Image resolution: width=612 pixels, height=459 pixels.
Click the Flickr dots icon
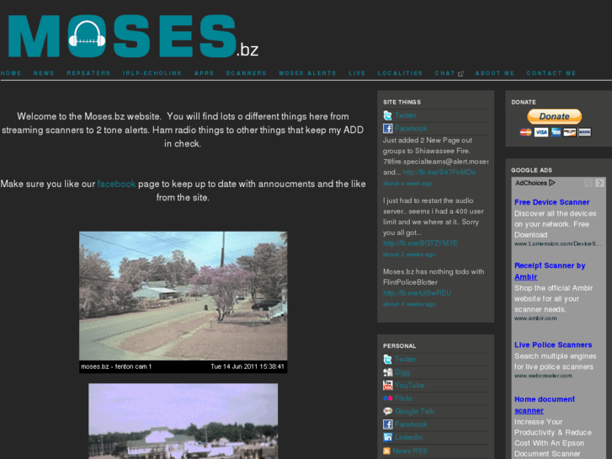(387, 398)
